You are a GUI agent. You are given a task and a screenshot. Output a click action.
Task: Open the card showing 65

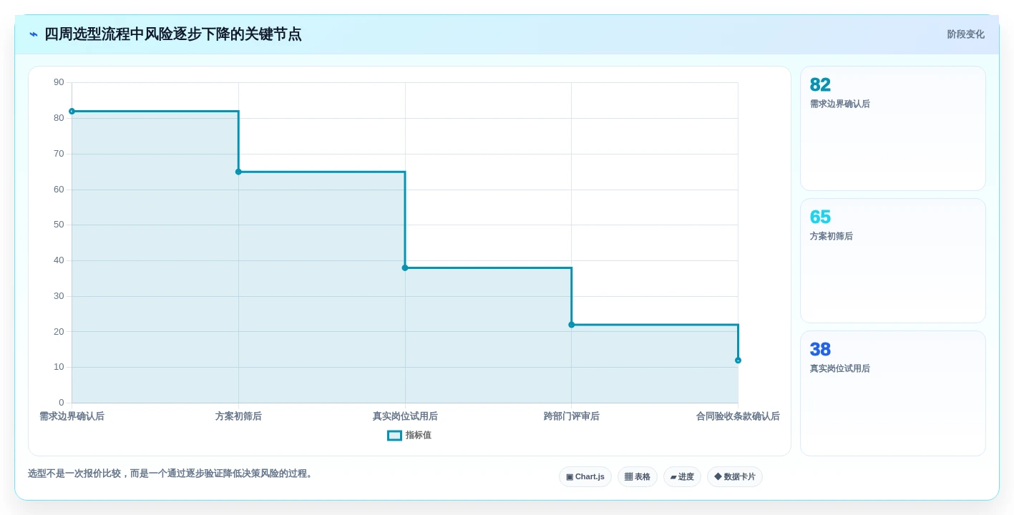893,261
